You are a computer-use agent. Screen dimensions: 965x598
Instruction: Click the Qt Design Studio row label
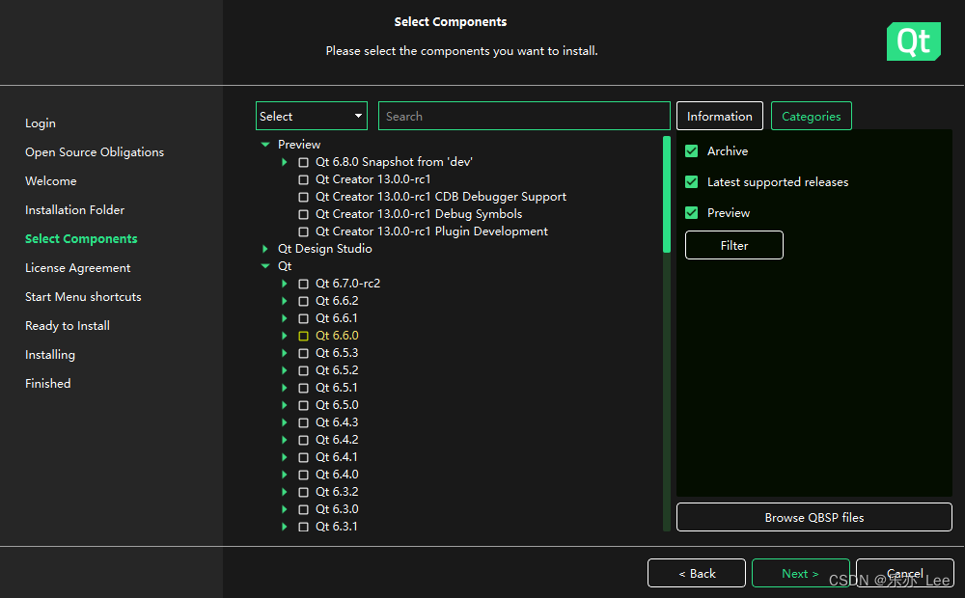point(325,249)
